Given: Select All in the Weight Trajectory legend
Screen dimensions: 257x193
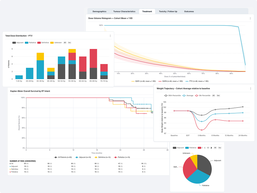Looking at the screenshot, I should tap(213, 95).
